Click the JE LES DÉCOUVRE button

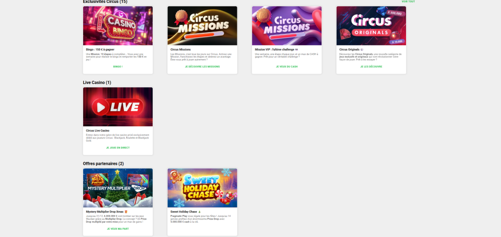point(371,67)
